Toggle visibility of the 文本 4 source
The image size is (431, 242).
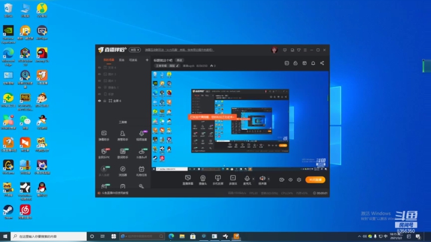click(99, 67)
